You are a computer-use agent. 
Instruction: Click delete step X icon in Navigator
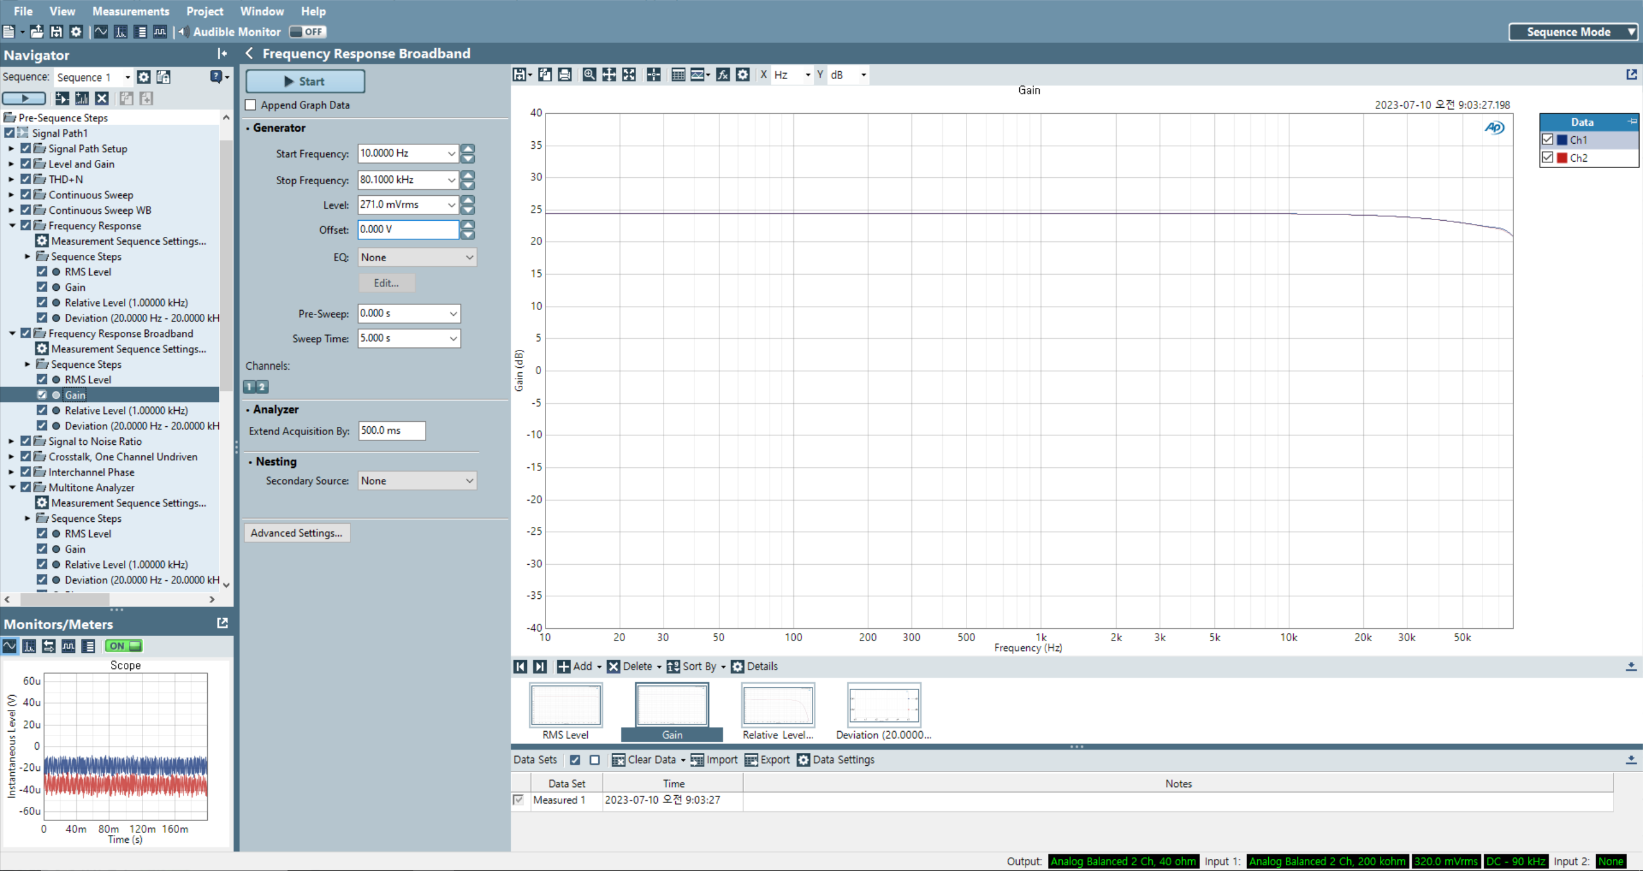tap(101, 98)
